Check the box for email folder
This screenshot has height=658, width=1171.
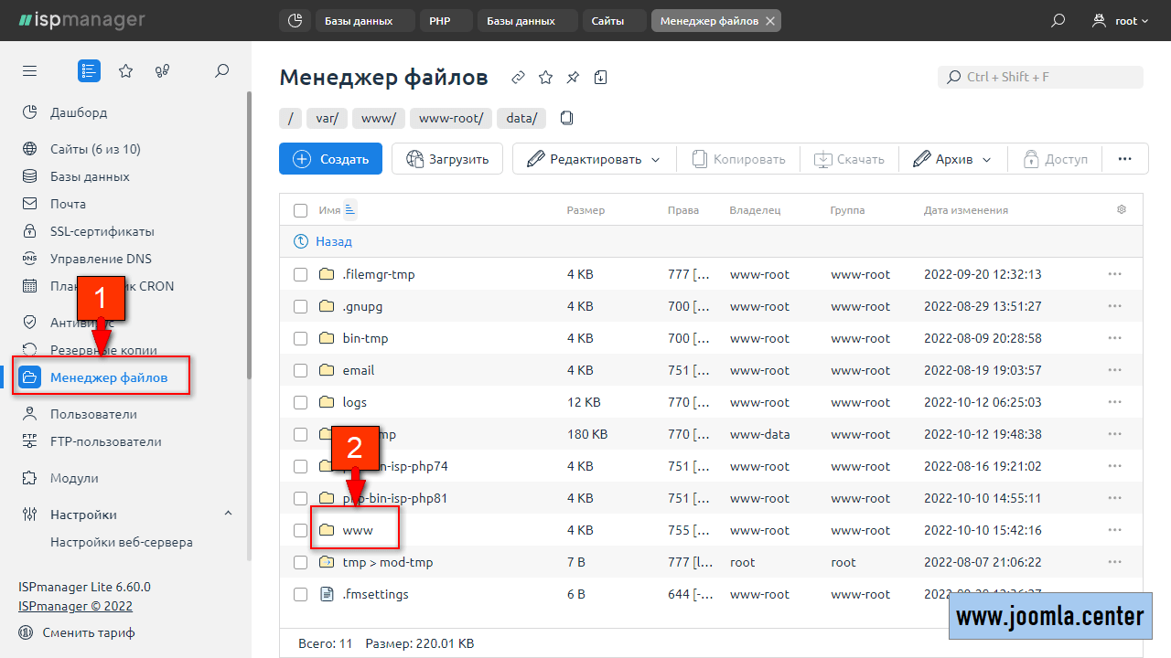(300, 370)
